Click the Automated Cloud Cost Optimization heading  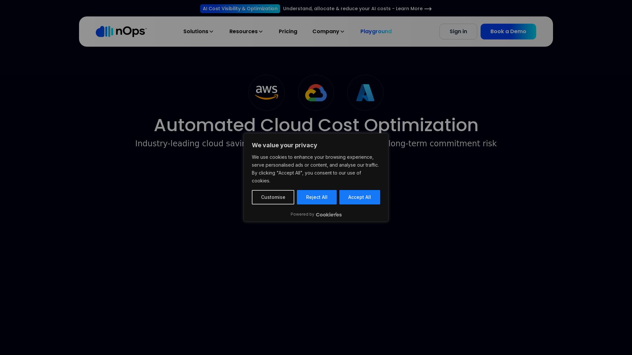316,125
